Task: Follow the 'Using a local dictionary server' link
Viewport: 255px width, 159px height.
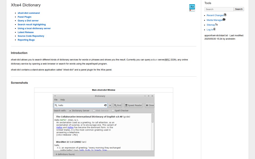Action: [x=34, y=28]
